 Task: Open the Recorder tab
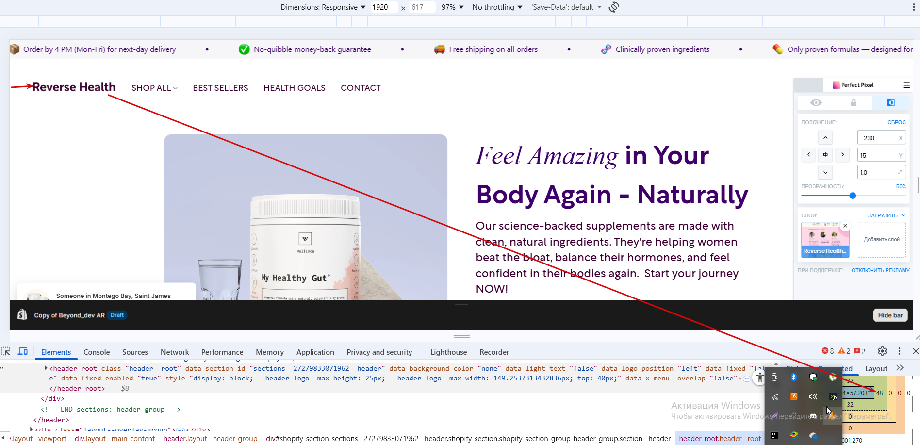[494, 352]
